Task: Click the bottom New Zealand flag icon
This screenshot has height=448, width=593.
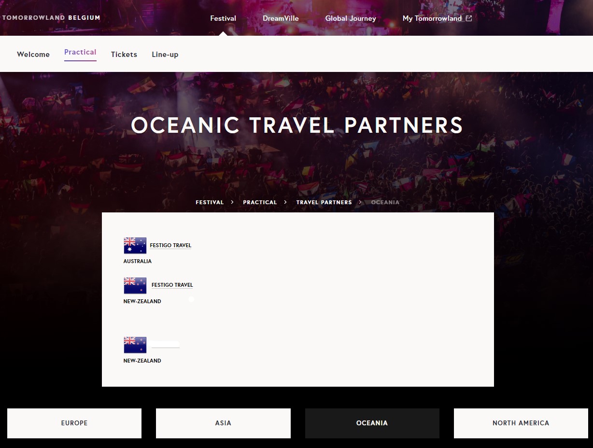Action: point(135,345)
